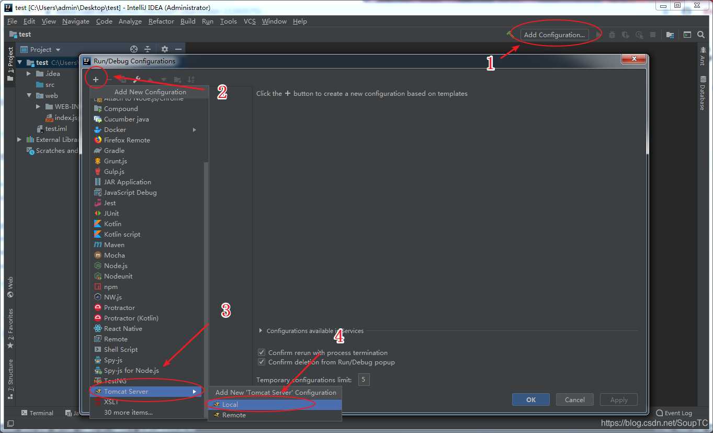This screenshot has height=433, width=713.
Task: Collapse the web folder
Action: coord(29,96)
